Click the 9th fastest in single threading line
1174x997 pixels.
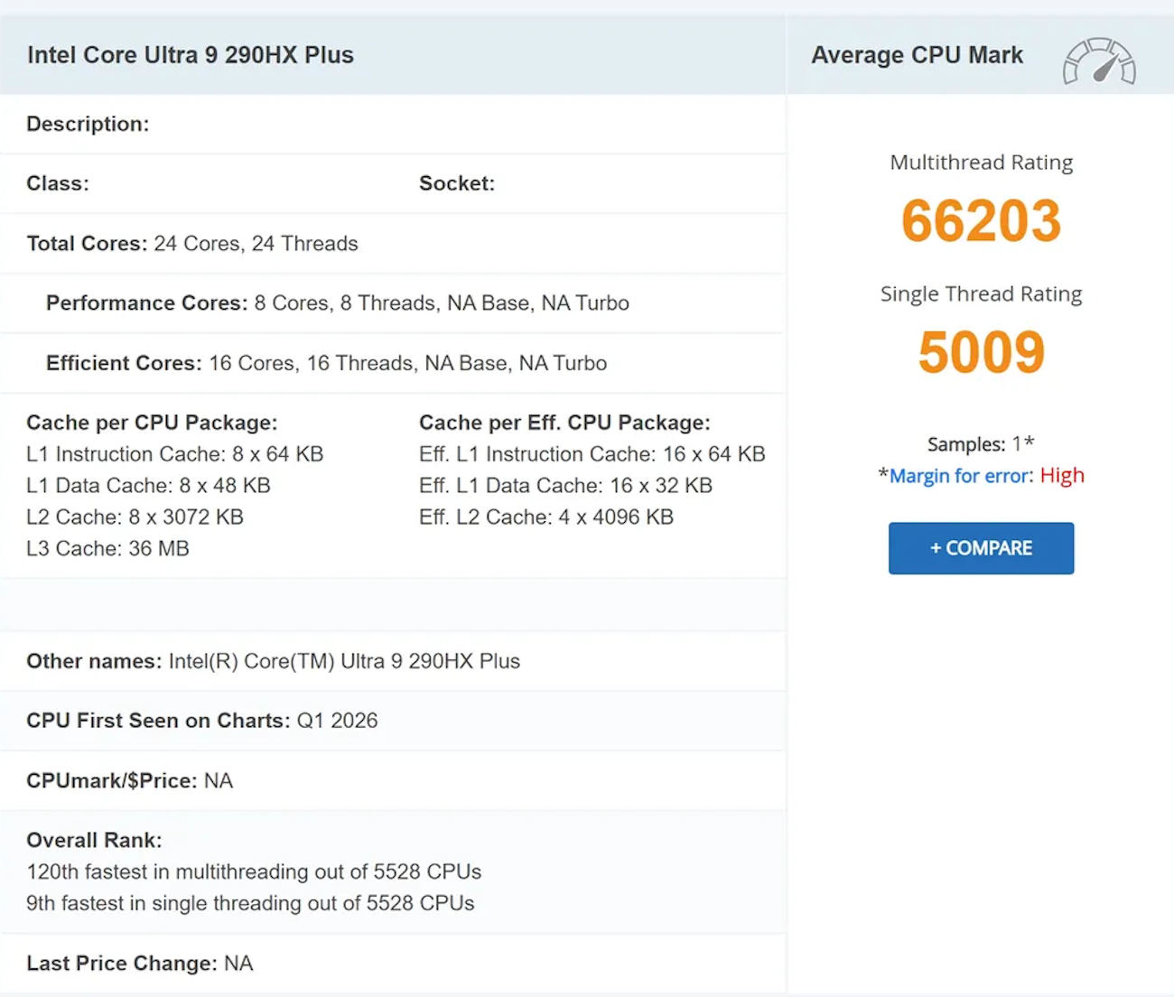coord(249,903)
